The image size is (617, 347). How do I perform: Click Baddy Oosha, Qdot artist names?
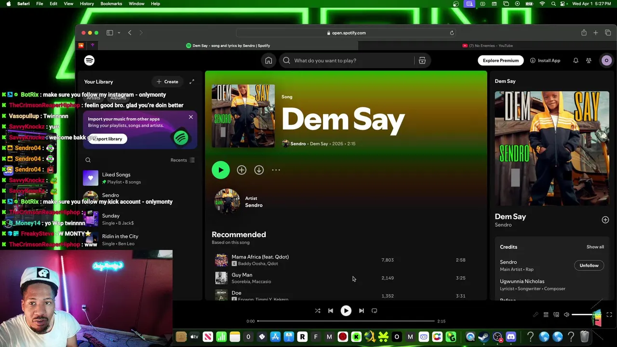click(x=258, y=264)
